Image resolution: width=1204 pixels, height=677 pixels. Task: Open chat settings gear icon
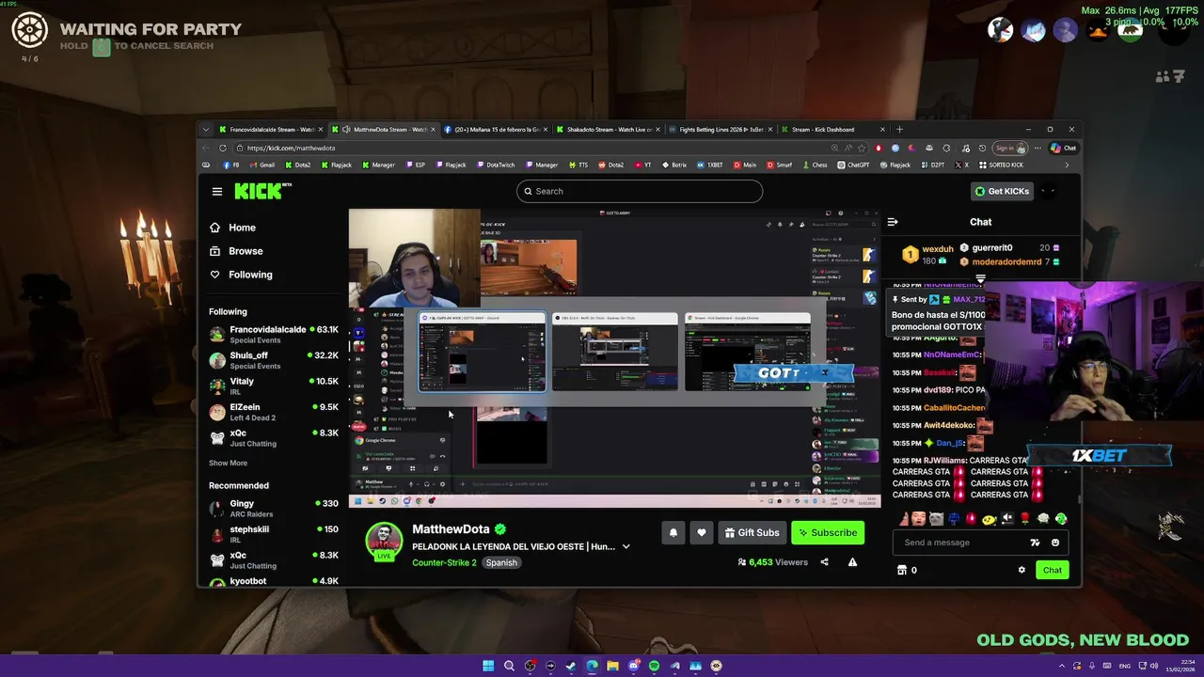point(1022,570)
